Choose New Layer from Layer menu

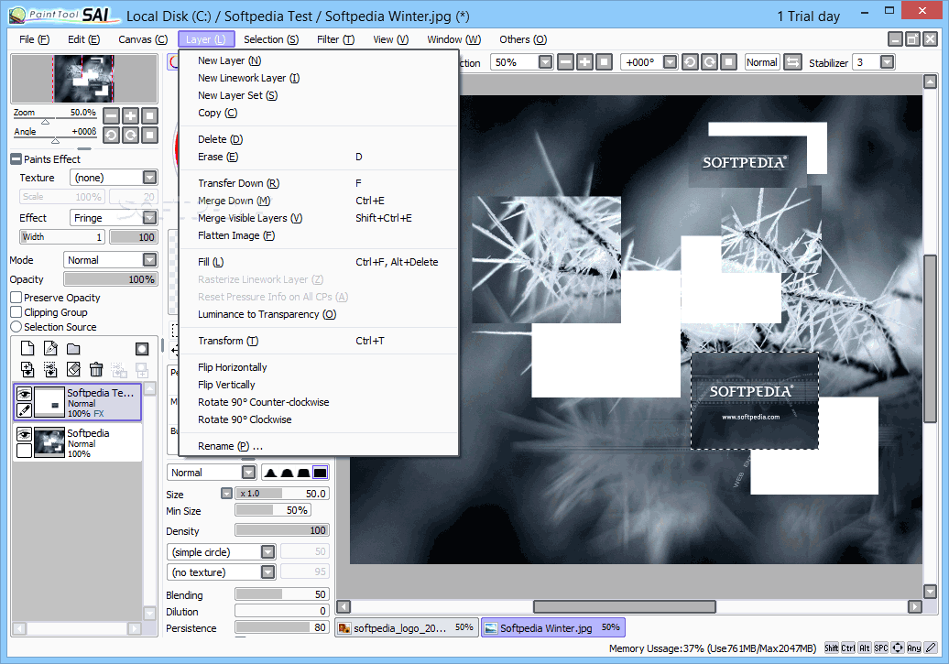point(319,60)
